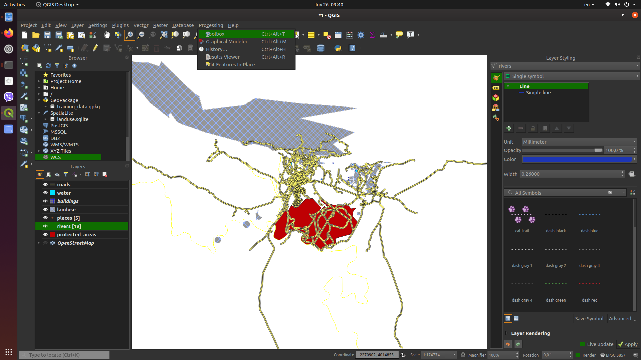Screen dimensions: 641x360
Task: Click the blue Color swatch
Action: (577, 159)
